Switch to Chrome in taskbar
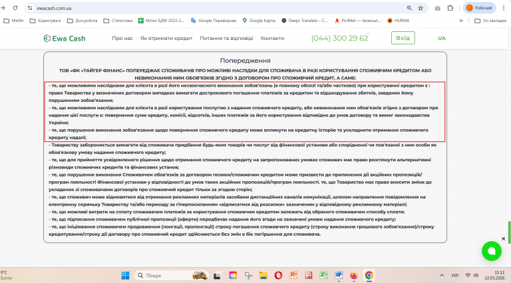Screen dimensions: 511x283 tap(369, 276)
